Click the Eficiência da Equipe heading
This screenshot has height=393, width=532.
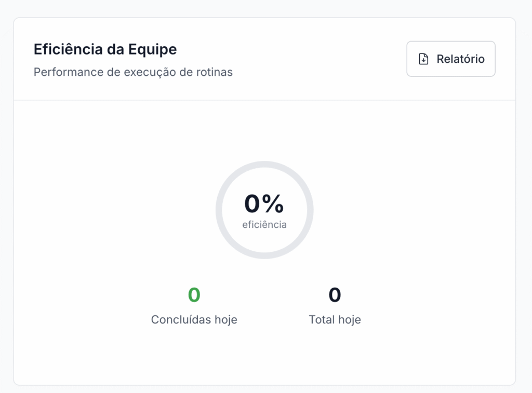[105, 49]
